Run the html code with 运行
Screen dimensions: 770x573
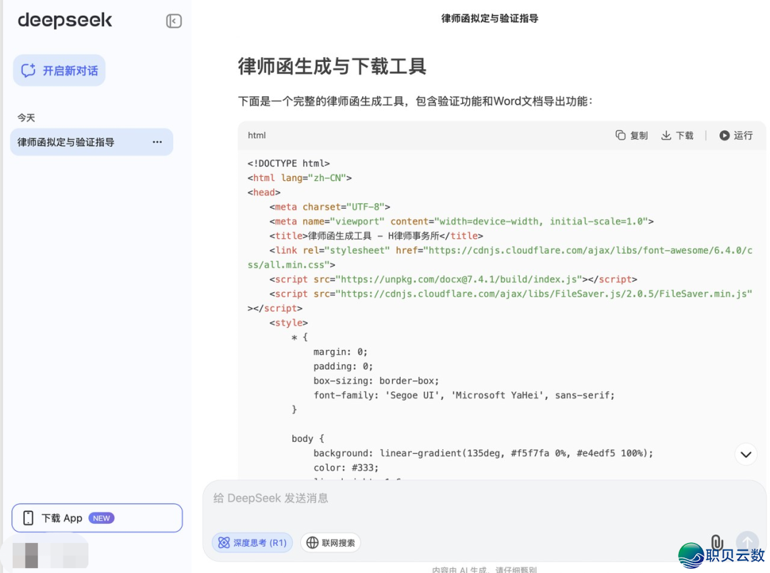click(x=736, y=135)
